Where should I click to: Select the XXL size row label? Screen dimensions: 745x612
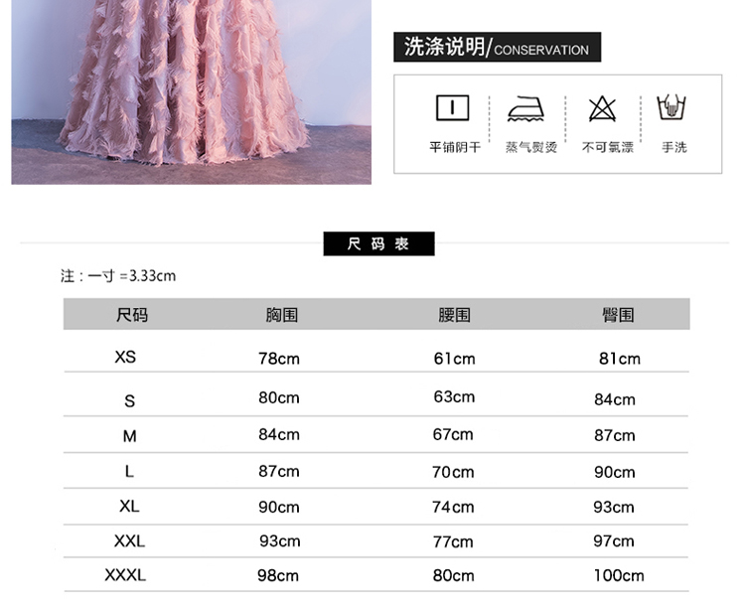129,540
